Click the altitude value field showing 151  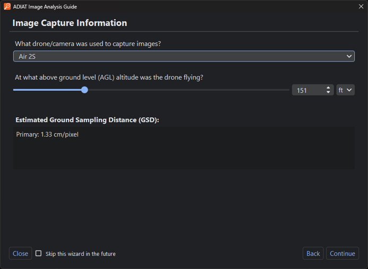(x=308, y=90)
